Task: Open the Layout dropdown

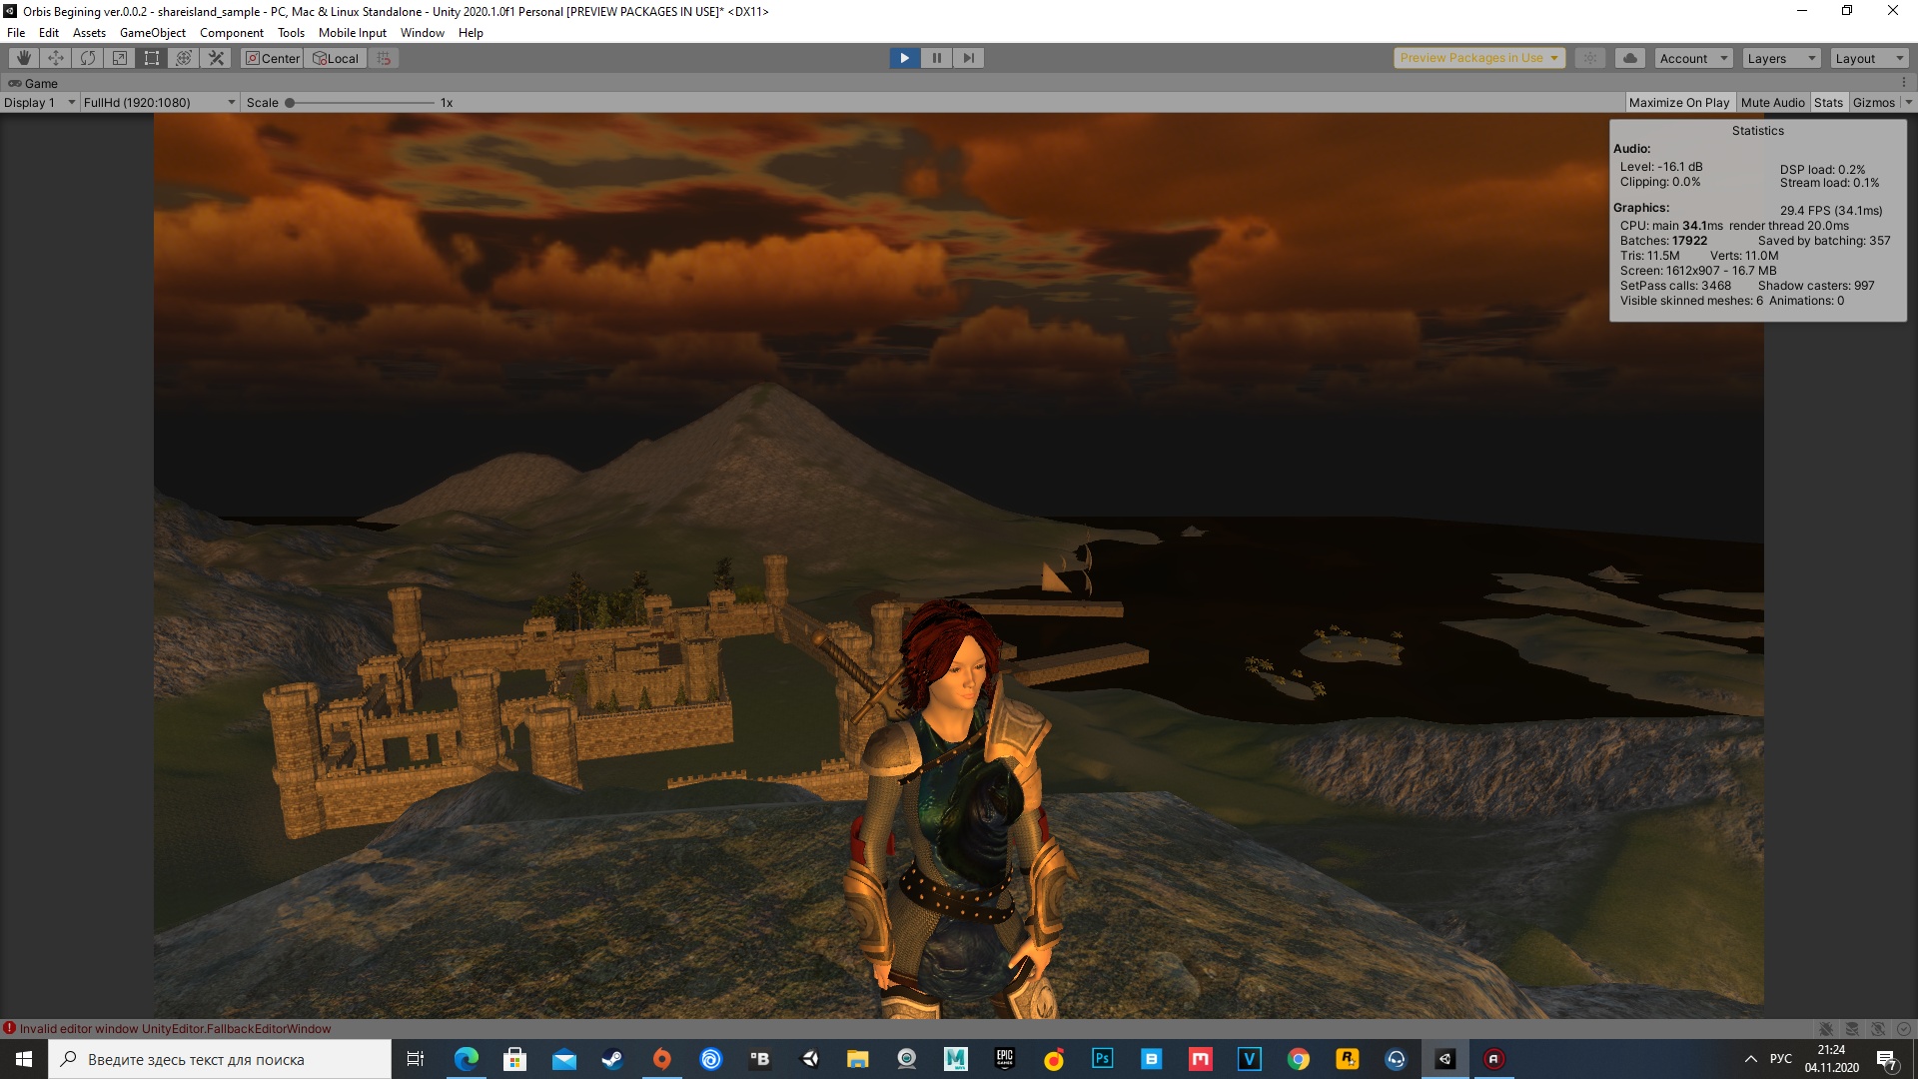Action: [1869, 58]
